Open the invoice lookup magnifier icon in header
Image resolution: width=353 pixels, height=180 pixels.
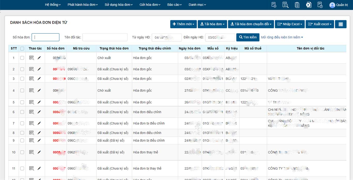pos(285,5)
